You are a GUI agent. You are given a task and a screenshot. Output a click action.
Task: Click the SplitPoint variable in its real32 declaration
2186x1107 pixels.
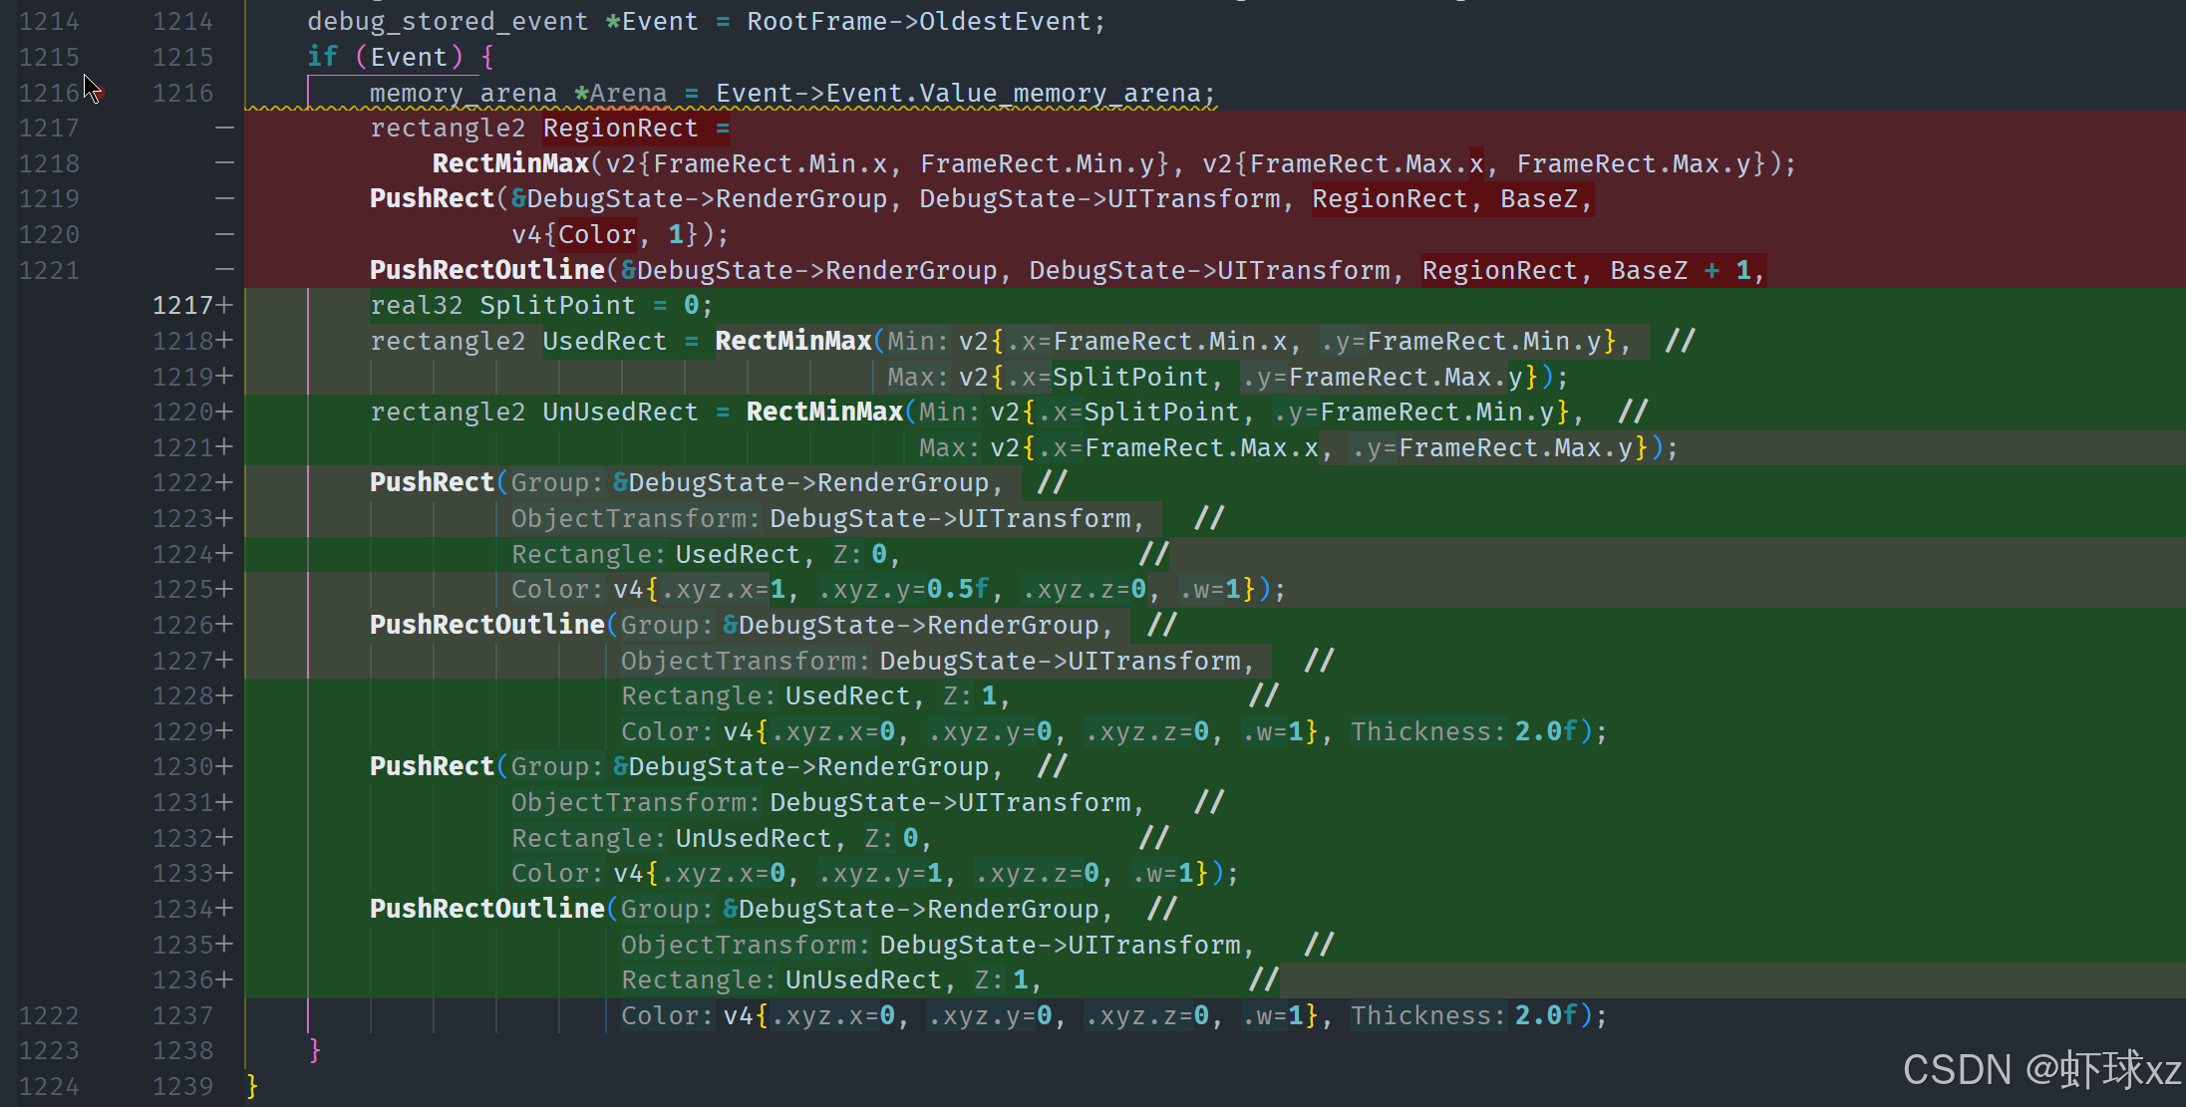(x=556, y=305)
